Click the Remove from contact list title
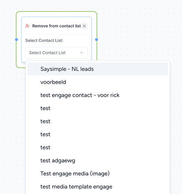 pos(56,26)
